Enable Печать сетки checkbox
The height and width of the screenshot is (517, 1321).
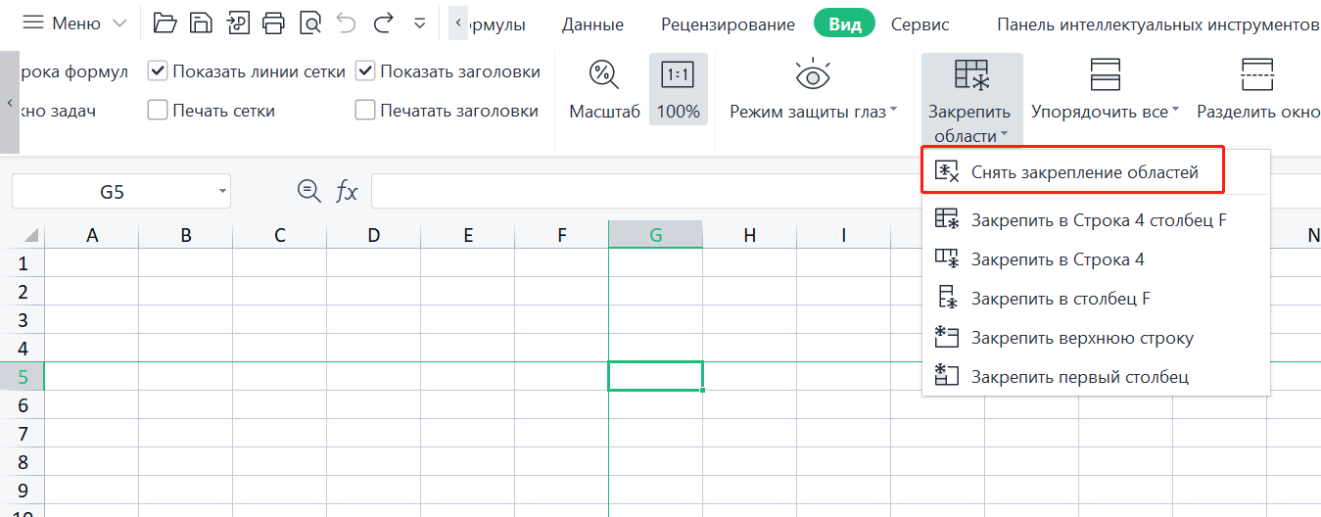158,111
